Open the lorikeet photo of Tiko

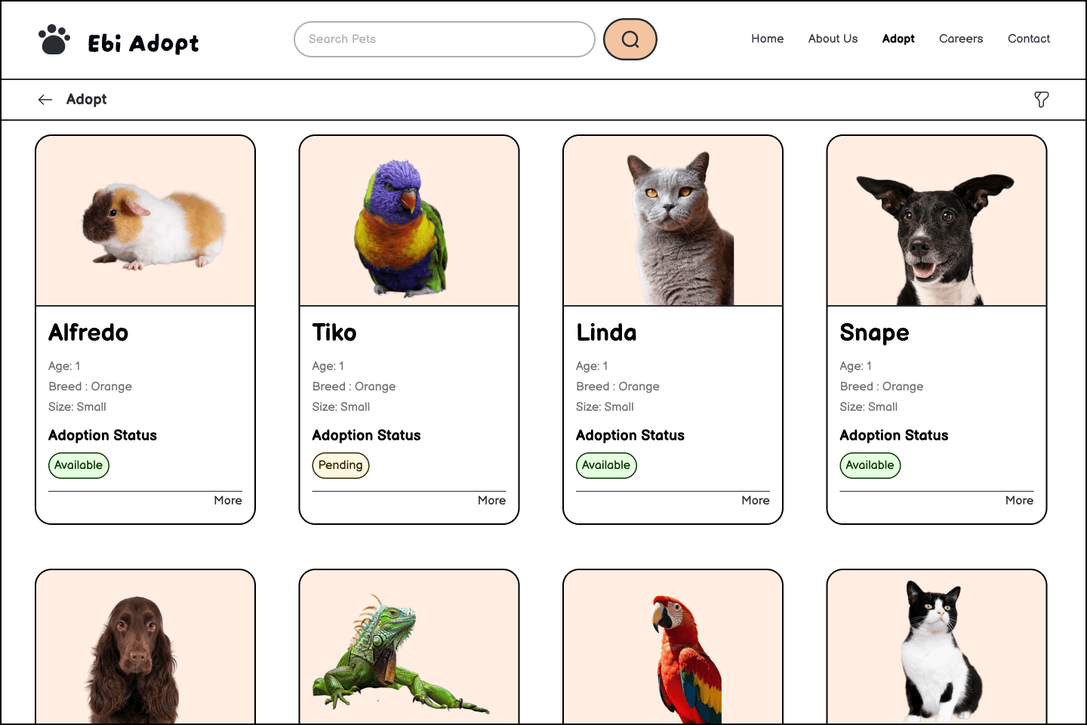click(409, 221)
